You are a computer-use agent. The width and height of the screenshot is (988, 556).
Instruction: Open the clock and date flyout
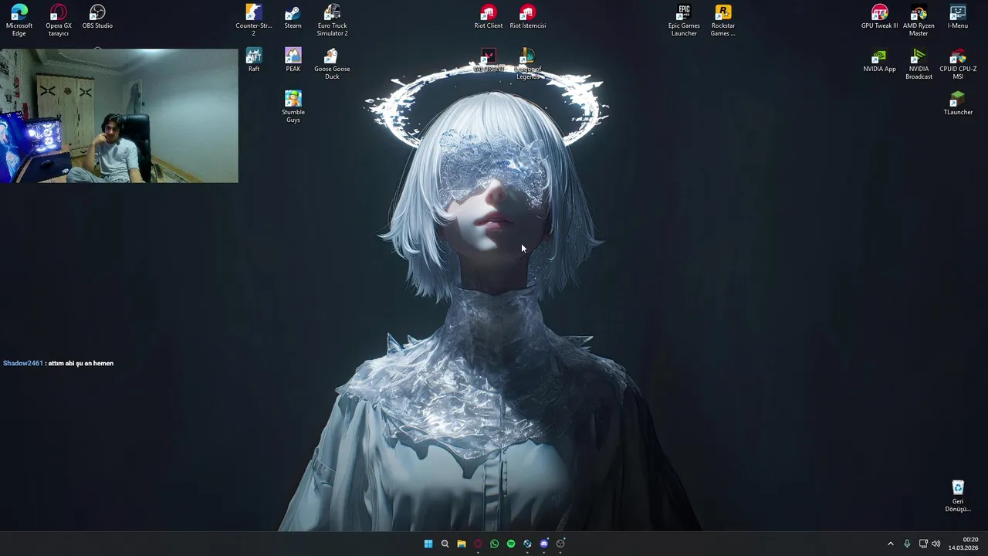963,544
